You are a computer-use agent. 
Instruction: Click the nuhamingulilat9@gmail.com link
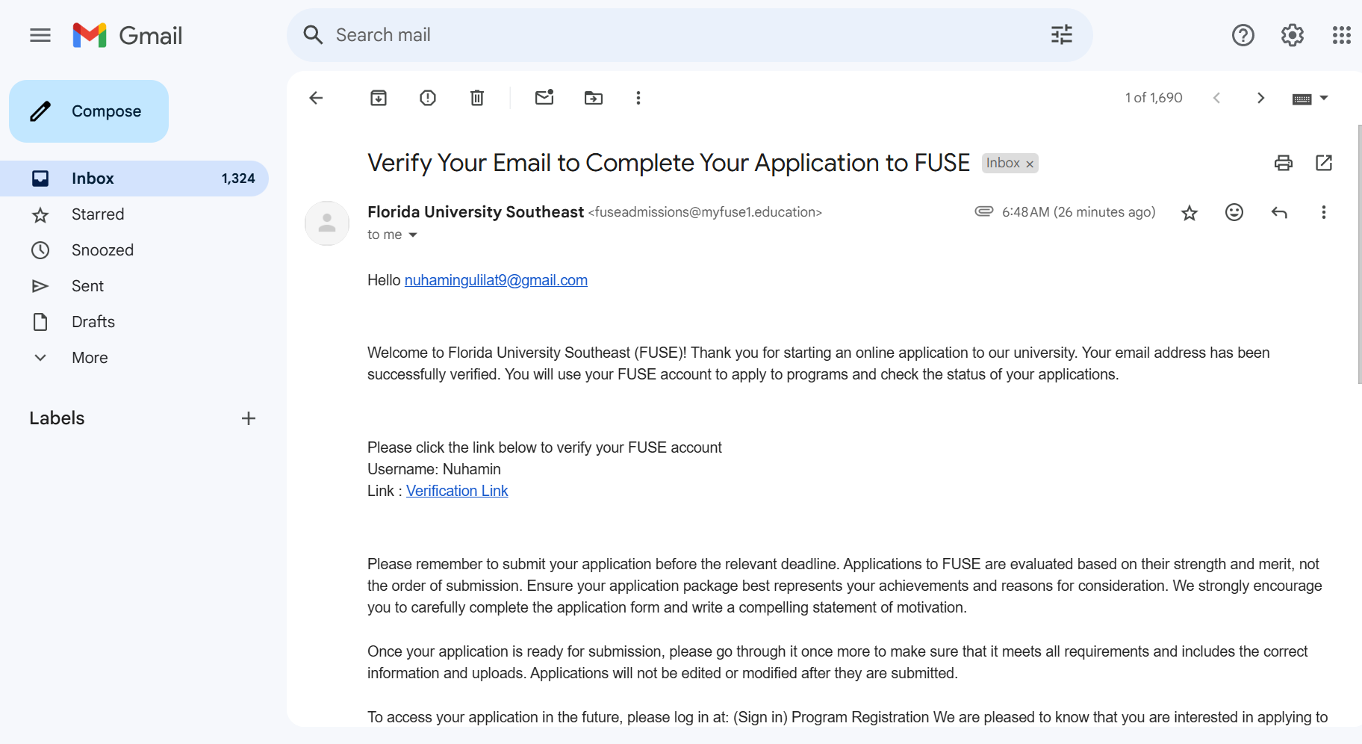(x=496, y=280)
